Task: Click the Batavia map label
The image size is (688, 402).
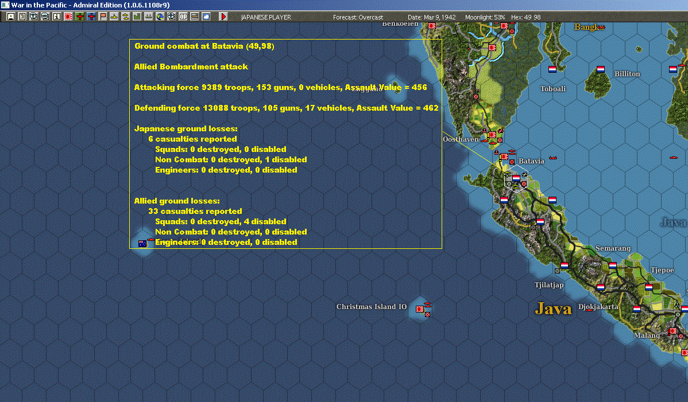Action: (x=531, y=161)
